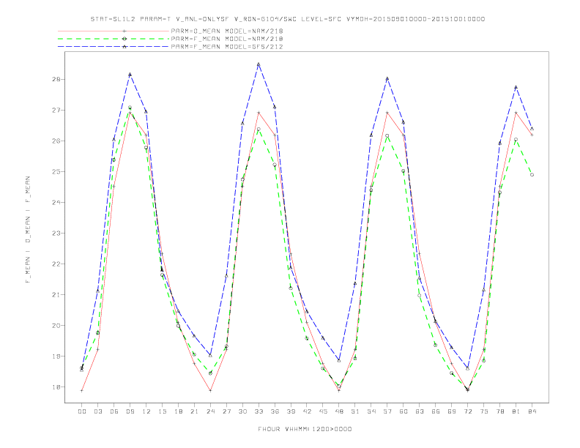Click the red plus marker at hour 00
The height and width of the screenshot is (448, 580).
(x=82, y=390)
